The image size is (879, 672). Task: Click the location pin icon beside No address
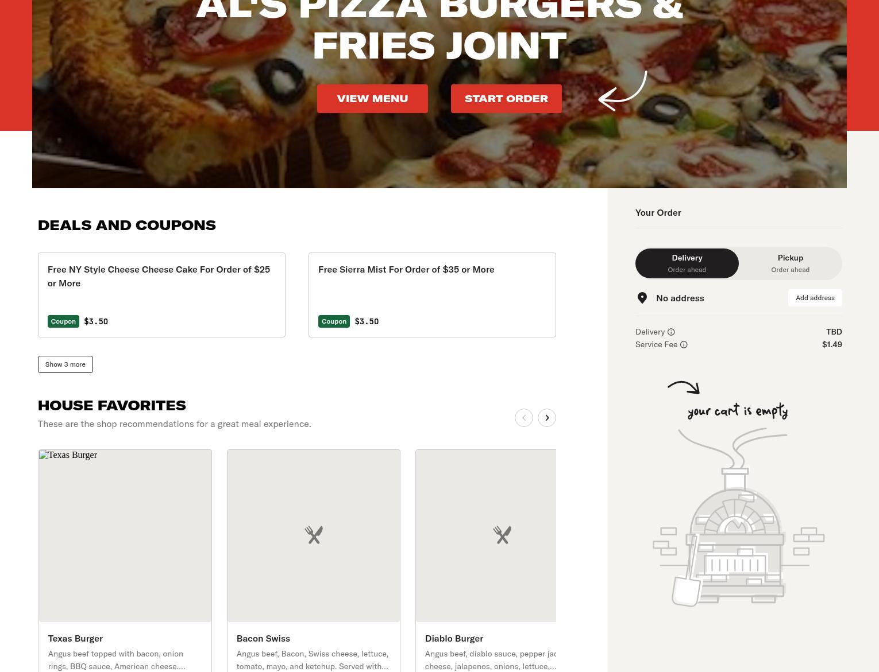642,298
